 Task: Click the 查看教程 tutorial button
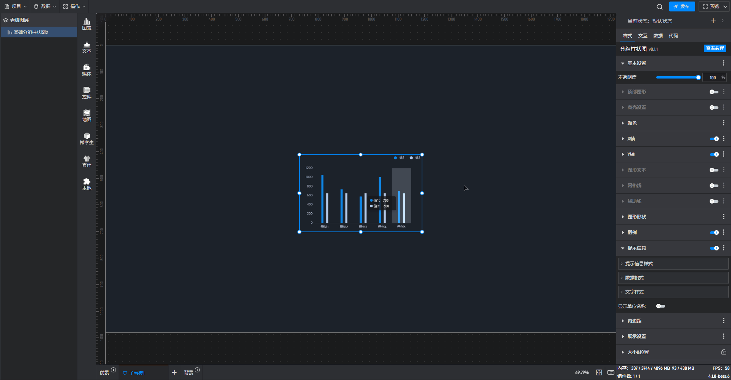click(715, 48)
